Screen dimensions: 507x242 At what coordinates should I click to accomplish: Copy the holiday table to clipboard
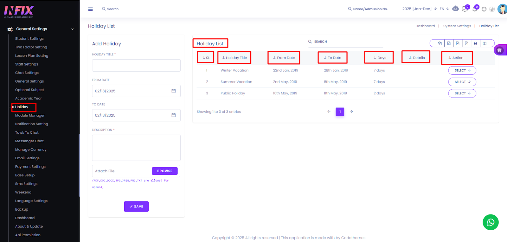(x=440, y=43)
